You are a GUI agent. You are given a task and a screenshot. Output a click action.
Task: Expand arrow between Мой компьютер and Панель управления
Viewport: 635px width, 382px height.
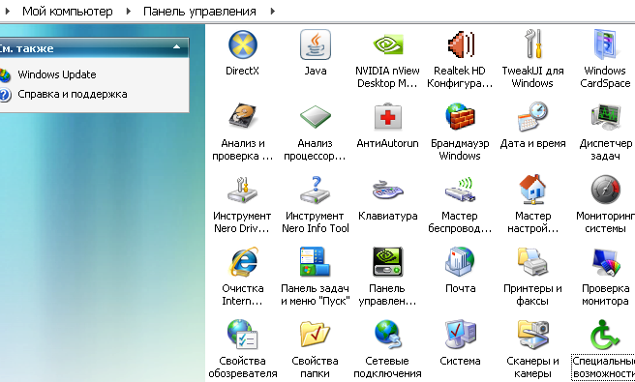pyautogui.click(x=129, y=12)
